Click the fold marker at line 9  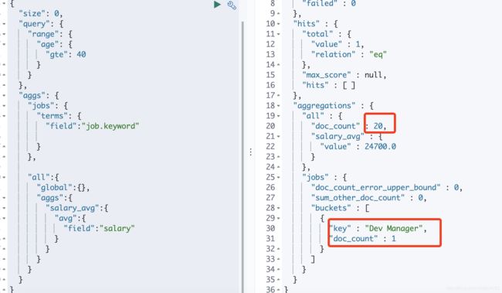click(x=279, y=13)
